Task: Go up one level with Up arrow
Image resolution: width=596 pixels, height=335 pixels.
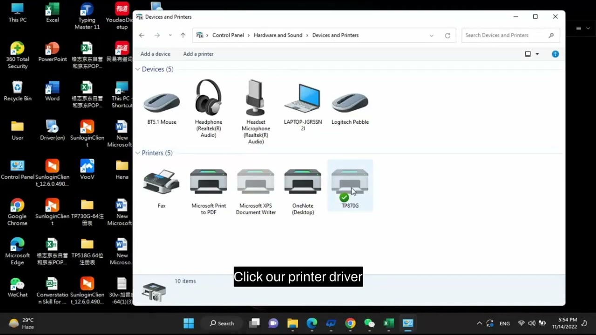Action: [183, 35]
